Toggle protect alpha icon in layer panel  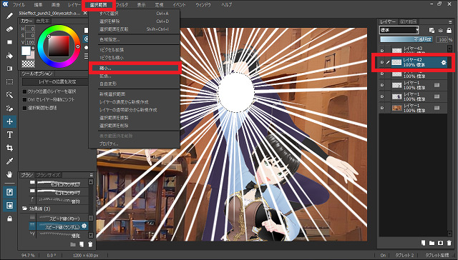click(432, 30)
